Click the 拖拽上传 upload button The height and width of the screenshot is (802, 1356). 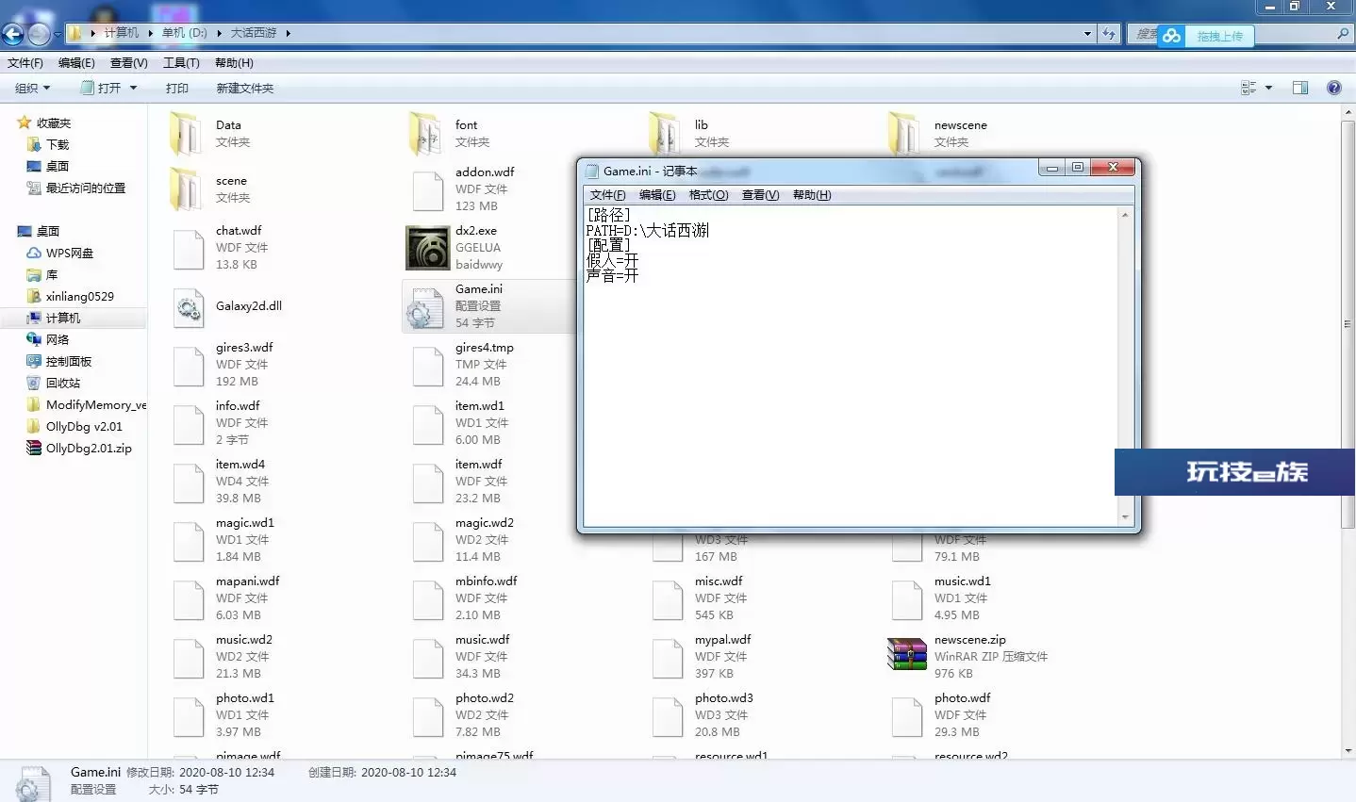1220,36
